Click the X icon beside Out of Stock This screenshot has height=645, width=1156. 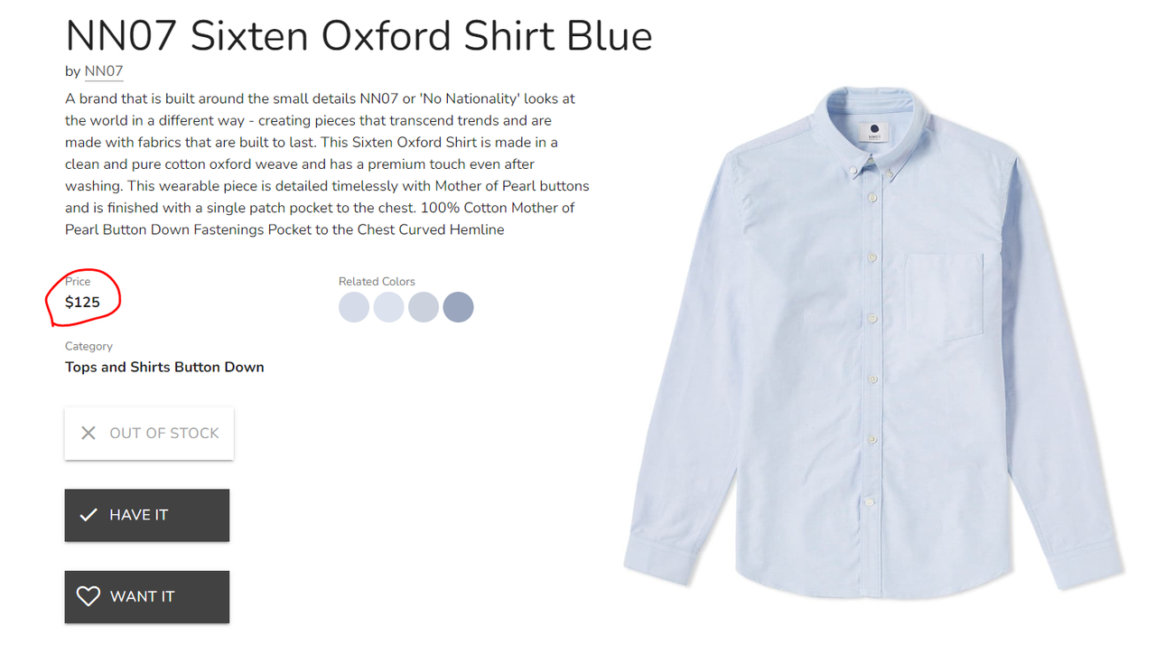(x=89, y=434)
